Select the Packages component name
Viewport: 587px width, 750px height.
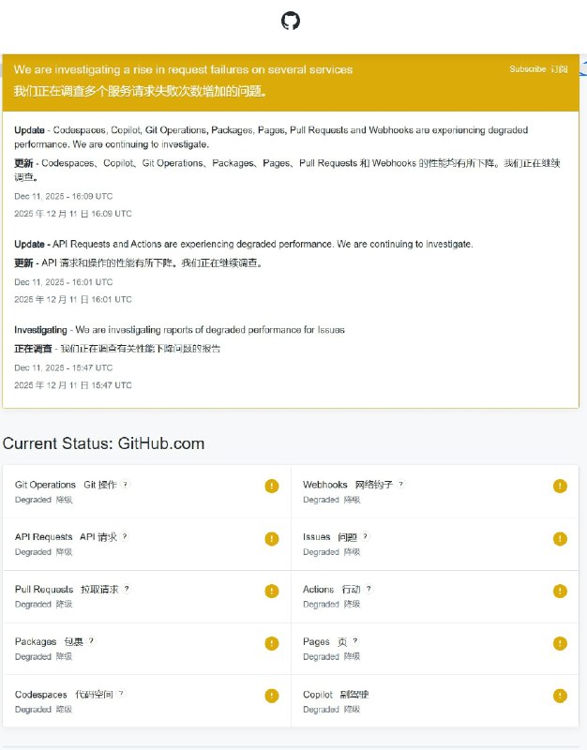click(x=36, y=642)
